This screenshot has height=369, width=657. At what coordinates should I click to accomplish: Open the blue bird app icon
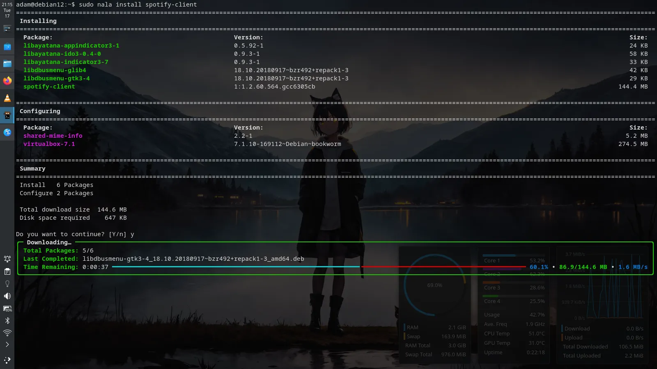7,132
